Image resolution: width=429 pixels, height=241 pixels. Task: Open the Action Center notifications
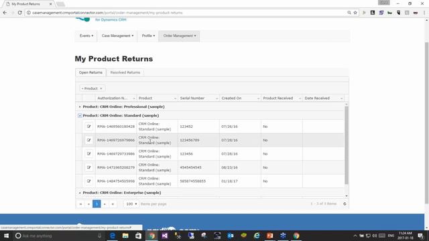tap(421, 236)
